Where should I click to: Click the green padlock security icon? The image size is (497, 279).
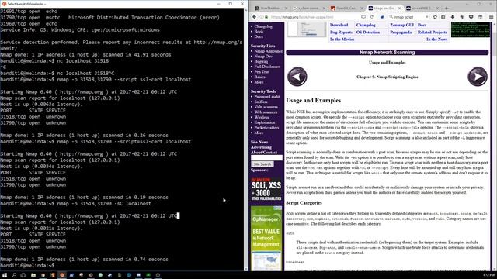[x=266, y=17]
